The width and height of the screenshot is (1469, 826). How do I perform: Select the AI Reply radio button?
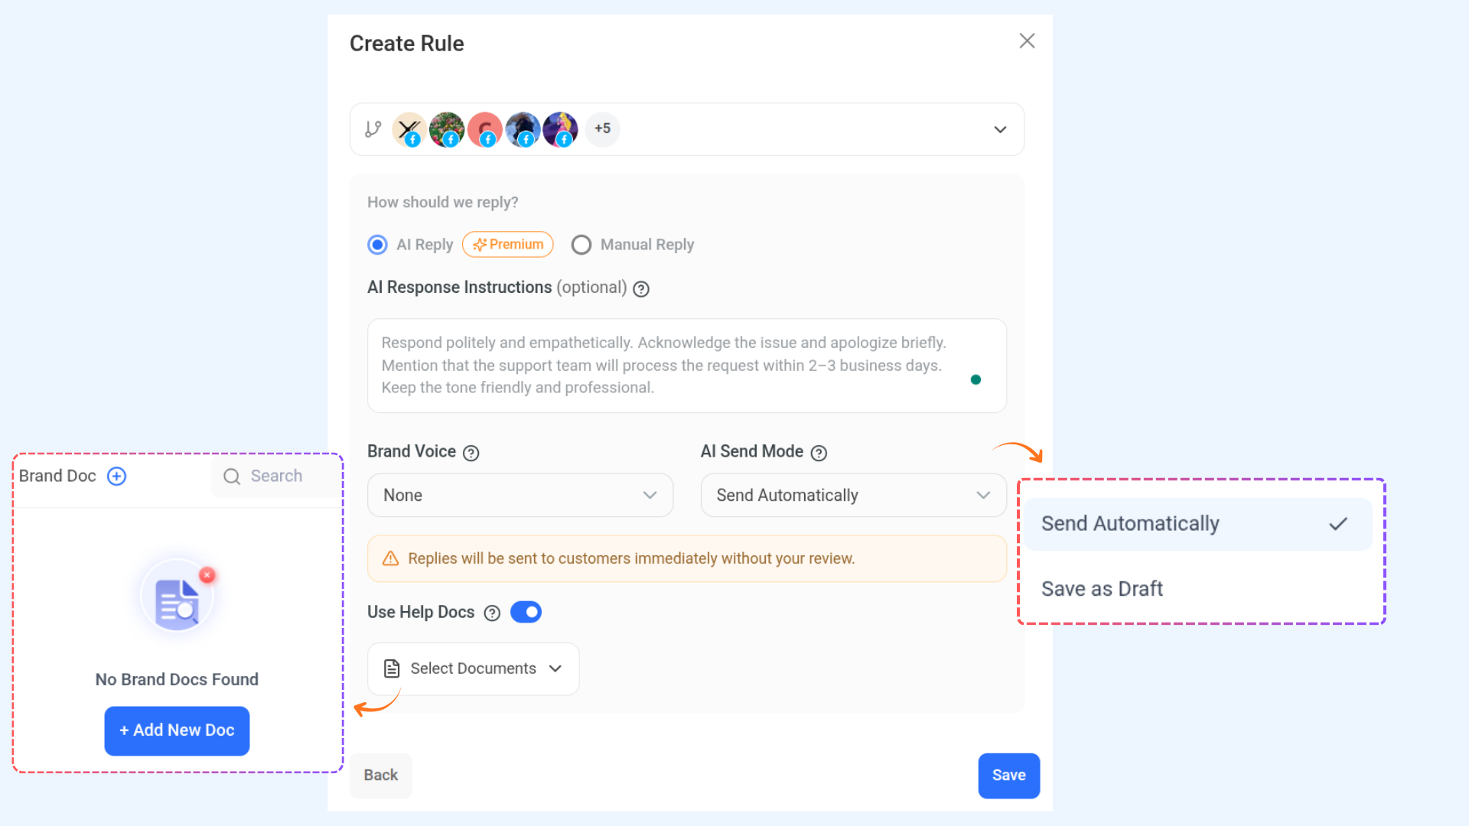(377, 245)
